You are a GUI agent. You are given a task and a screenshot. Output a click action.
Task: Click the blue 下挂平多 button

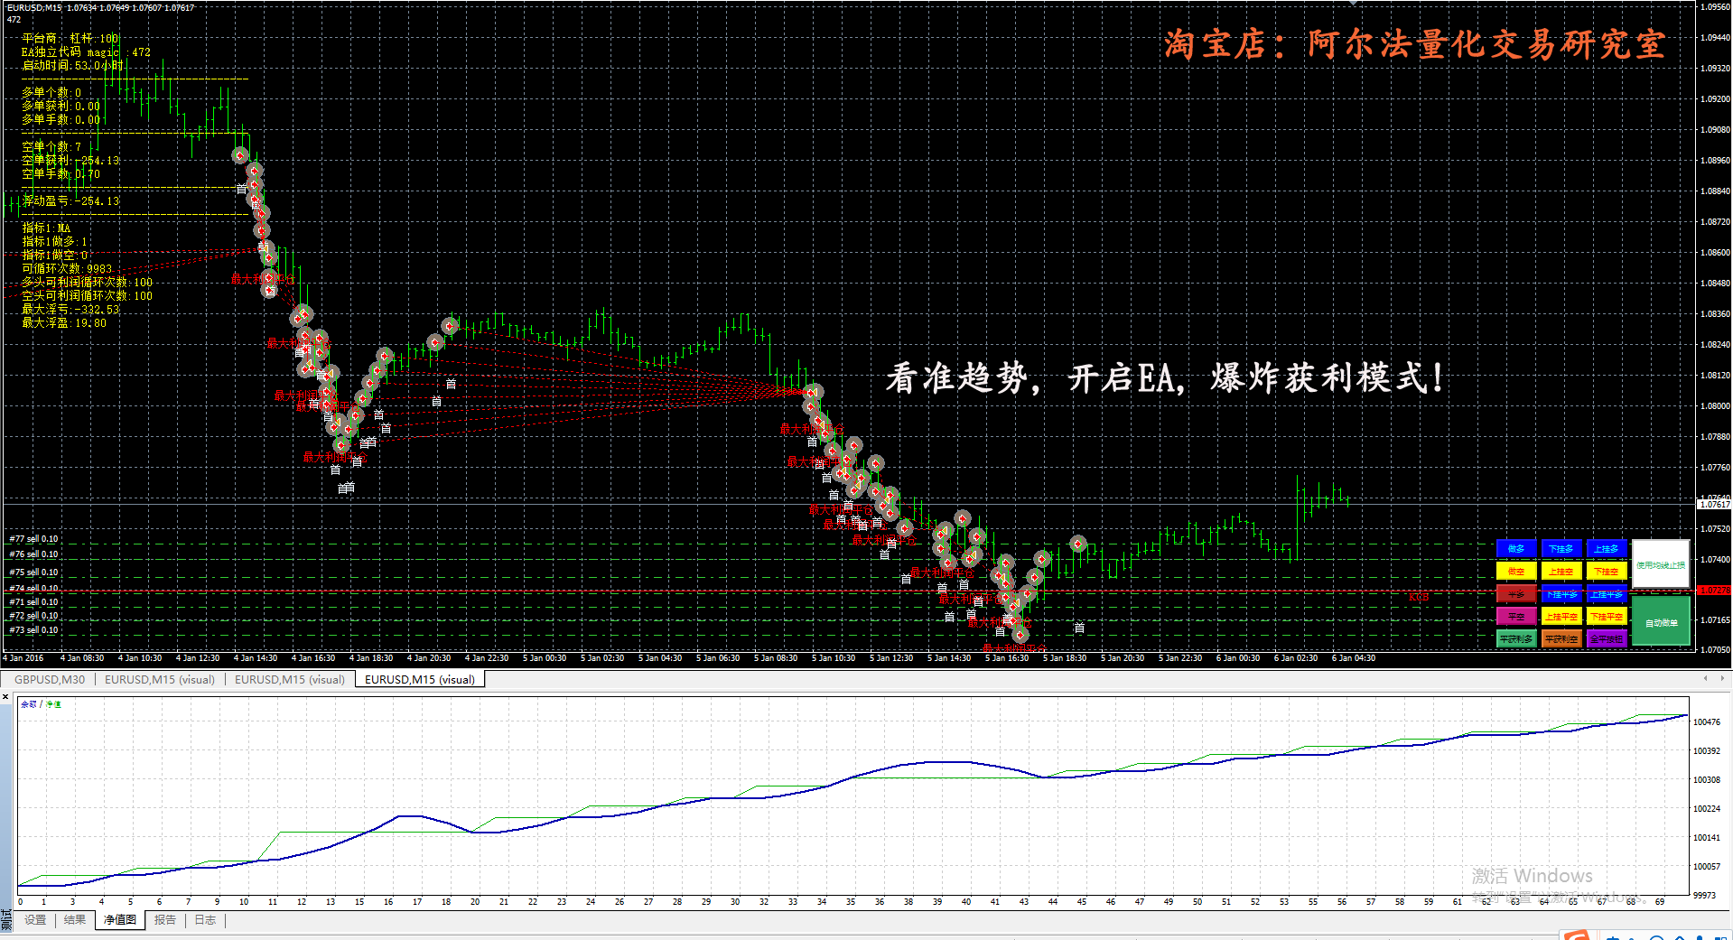coord(1561,593)
